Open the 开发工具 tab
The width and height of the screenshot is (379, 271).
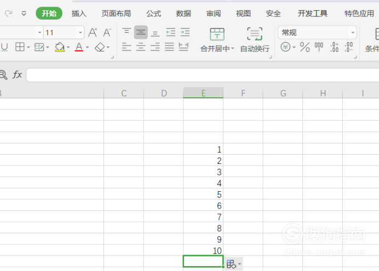click(x=313, y=14)
